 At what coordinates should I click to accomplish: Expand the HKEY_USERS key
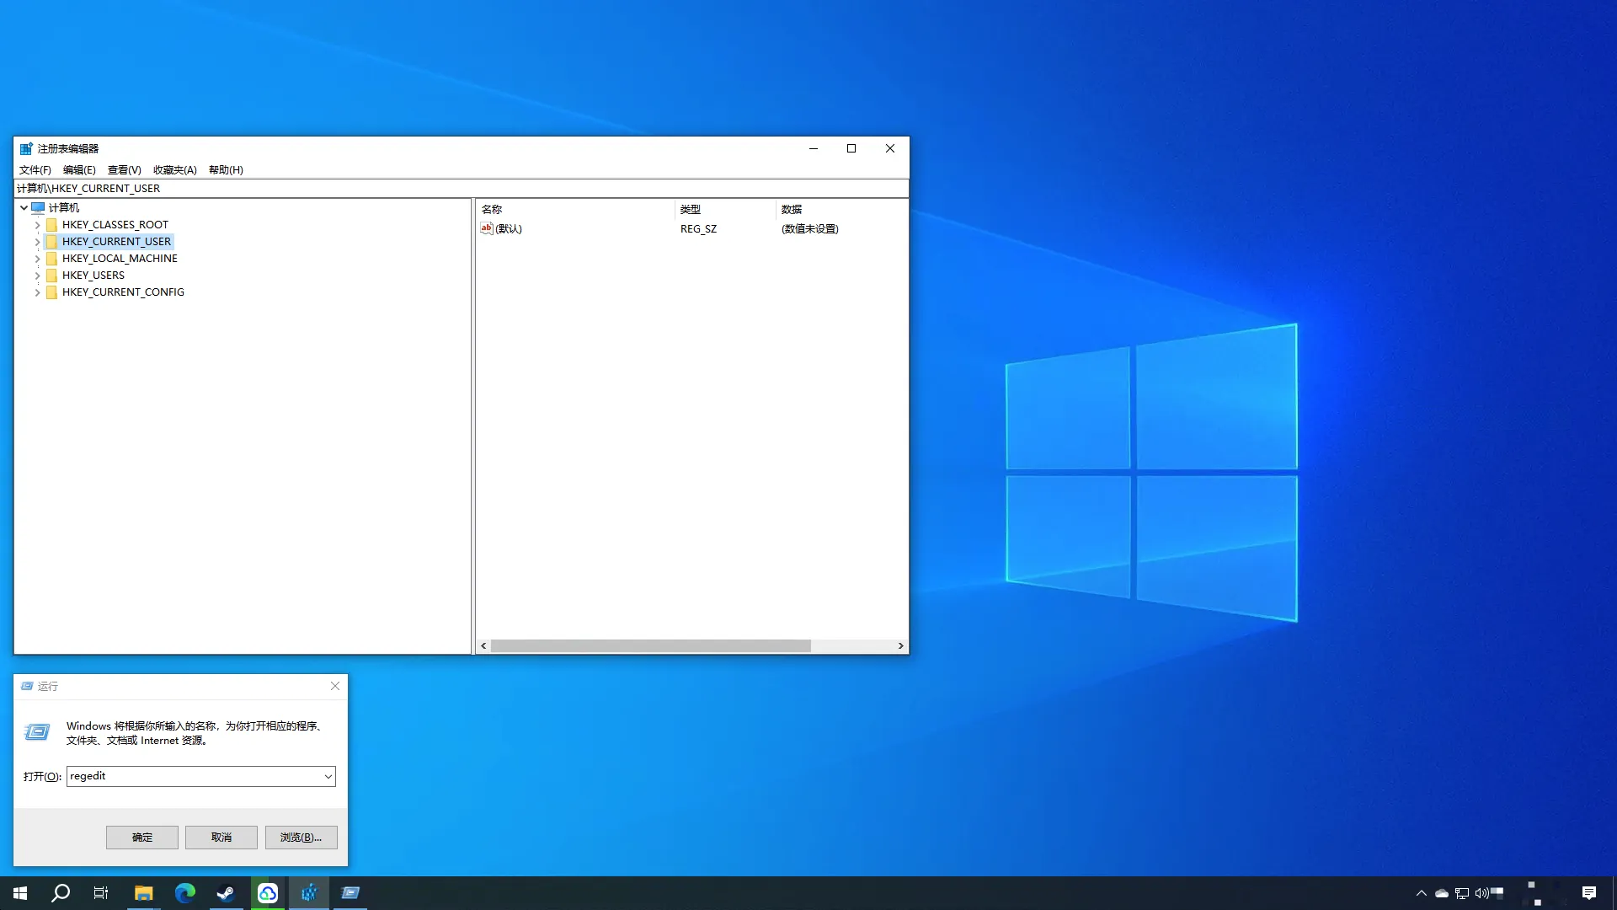click(37, 276)
